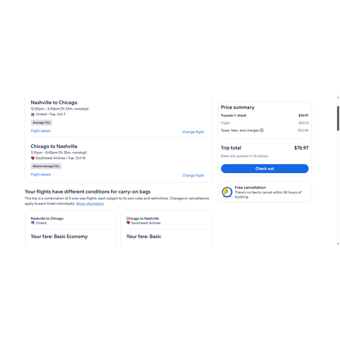The width and height of the screenshot is (340, 340).
Task: Open Flight details for Chicago to Nashville
Action: pyautogui.click(x=41, y=175)
